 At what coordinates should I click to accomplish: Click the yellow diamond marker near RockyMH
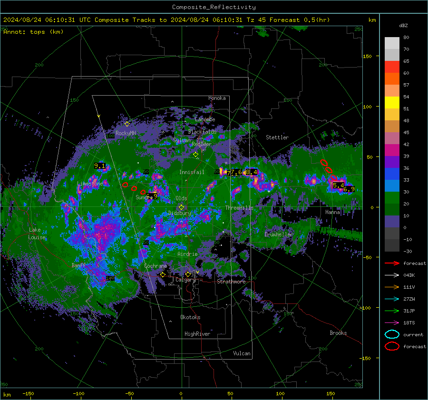click(127, 124)
